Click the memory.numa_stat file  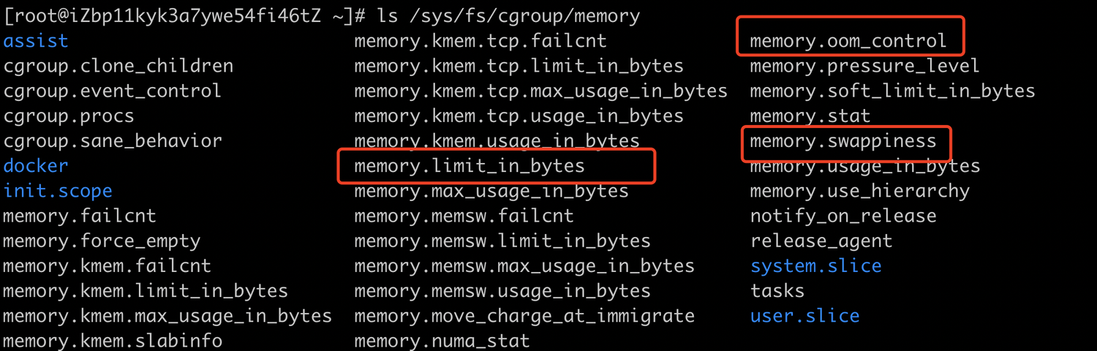[442, 341]
